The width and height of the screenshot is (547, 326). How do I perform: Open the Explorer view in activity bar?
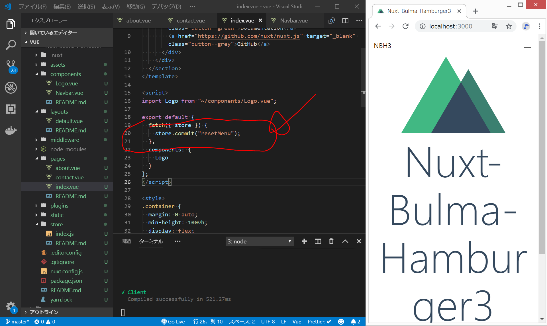pos(11,24)
